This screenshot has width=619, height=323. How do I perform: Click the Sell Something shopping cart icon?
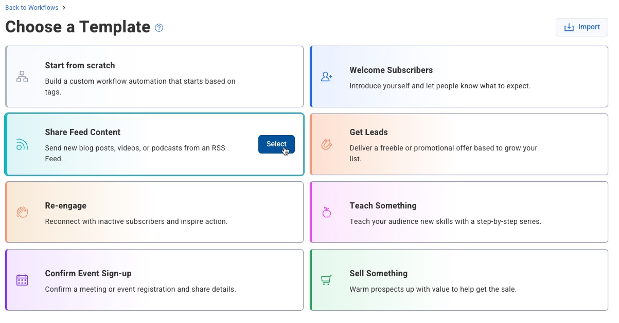click(x=327, y=280)
